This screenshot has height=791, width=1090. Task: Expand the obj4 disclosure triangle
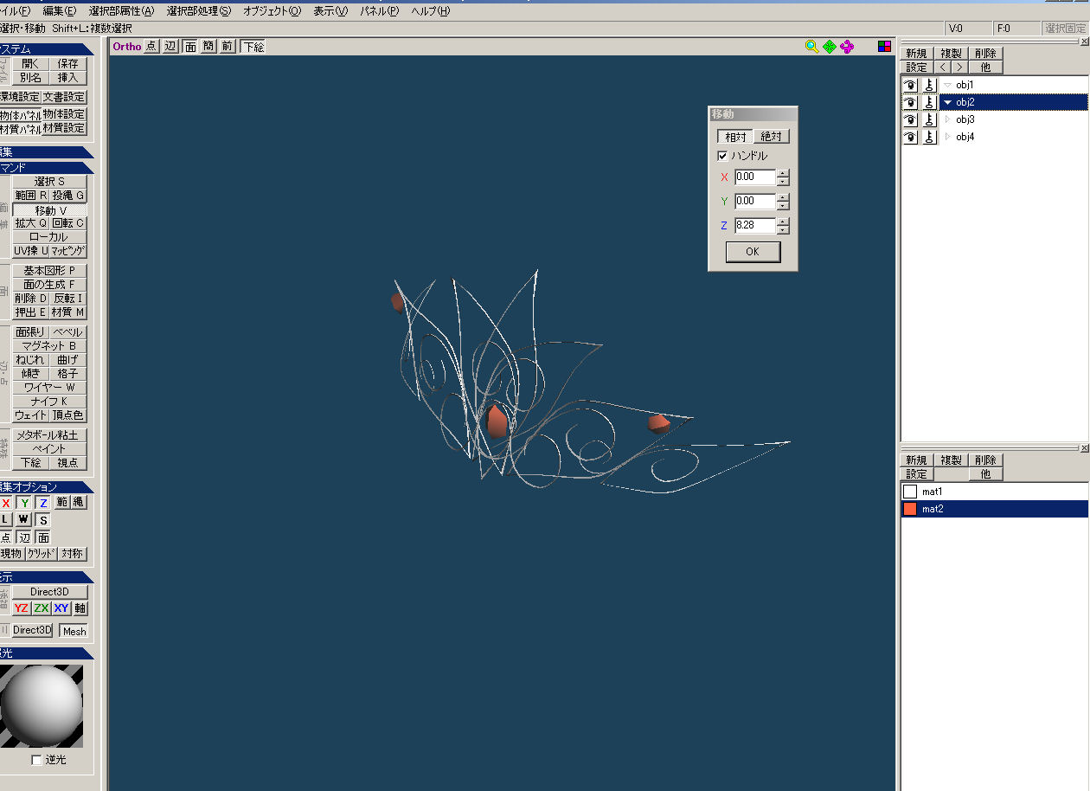[947, 137]
